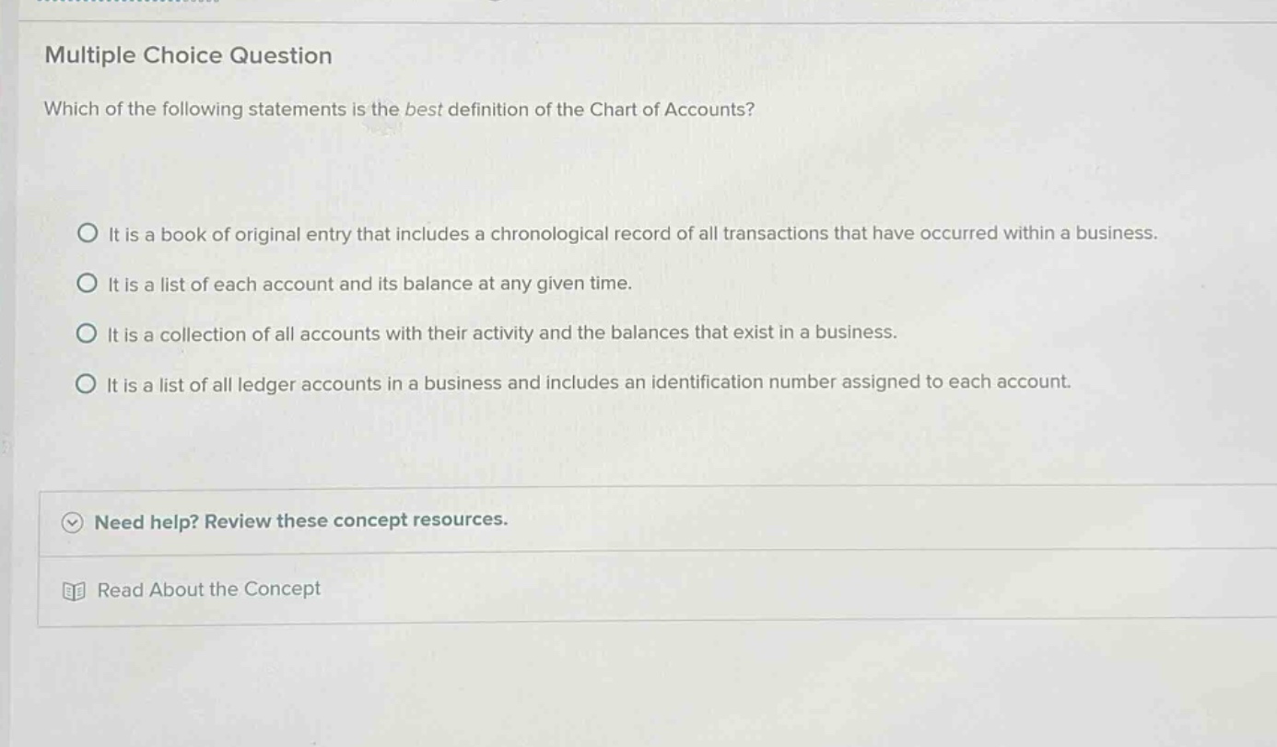Select the "book of original entry" radio button
Screen dimensions: 1277x747
(87, 233)
